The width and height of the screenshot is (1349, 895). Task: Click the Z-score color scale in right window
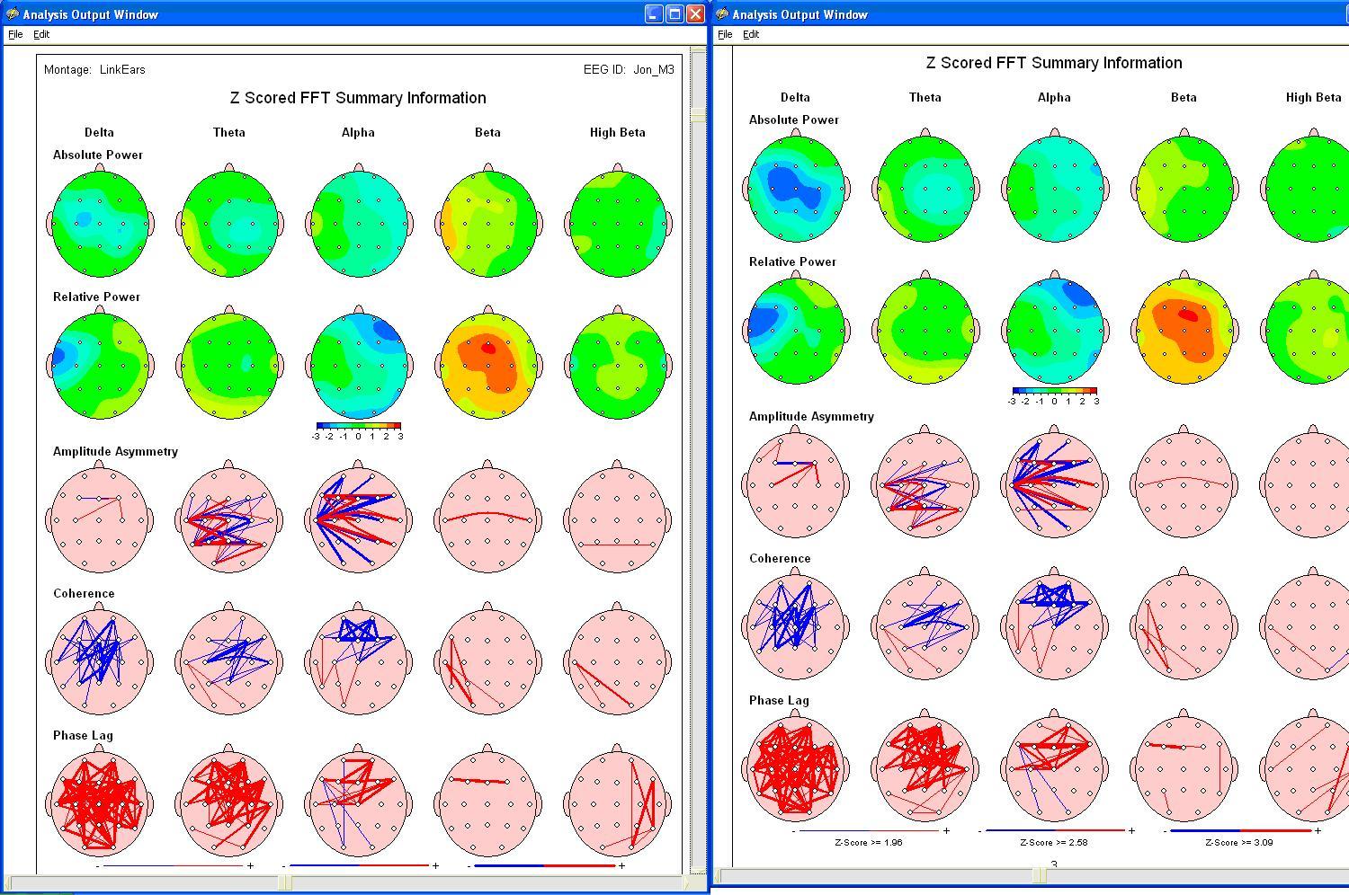point(1054,392)
